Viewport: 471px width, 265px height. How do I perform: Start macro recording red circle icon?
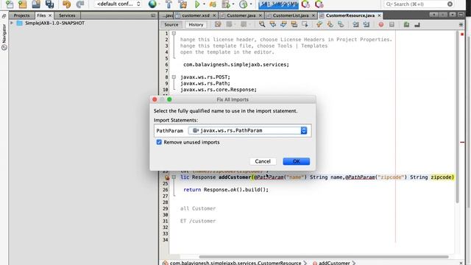[x=381, y=24]
